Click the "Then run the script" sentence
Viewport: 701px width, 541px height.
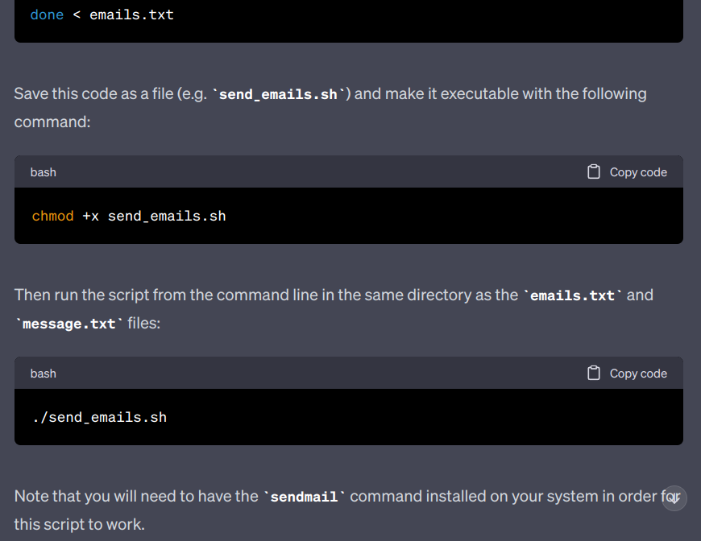point(266,295)
